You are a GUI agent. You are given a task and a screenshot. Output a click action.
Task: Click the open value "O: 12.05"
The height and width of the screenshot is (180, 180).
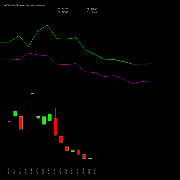63,12
